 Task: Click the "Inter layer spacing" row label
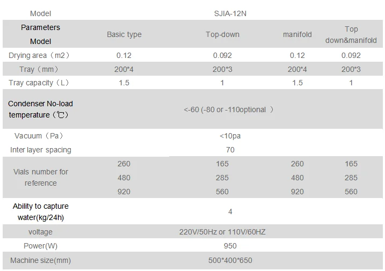(41, 150)
